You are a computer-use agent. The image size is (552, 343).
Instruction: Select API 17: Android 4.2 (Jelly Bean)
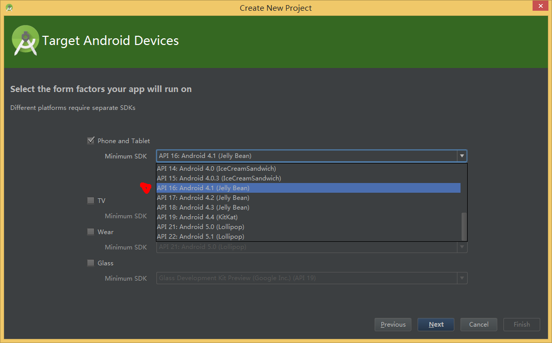coord(308,197)
